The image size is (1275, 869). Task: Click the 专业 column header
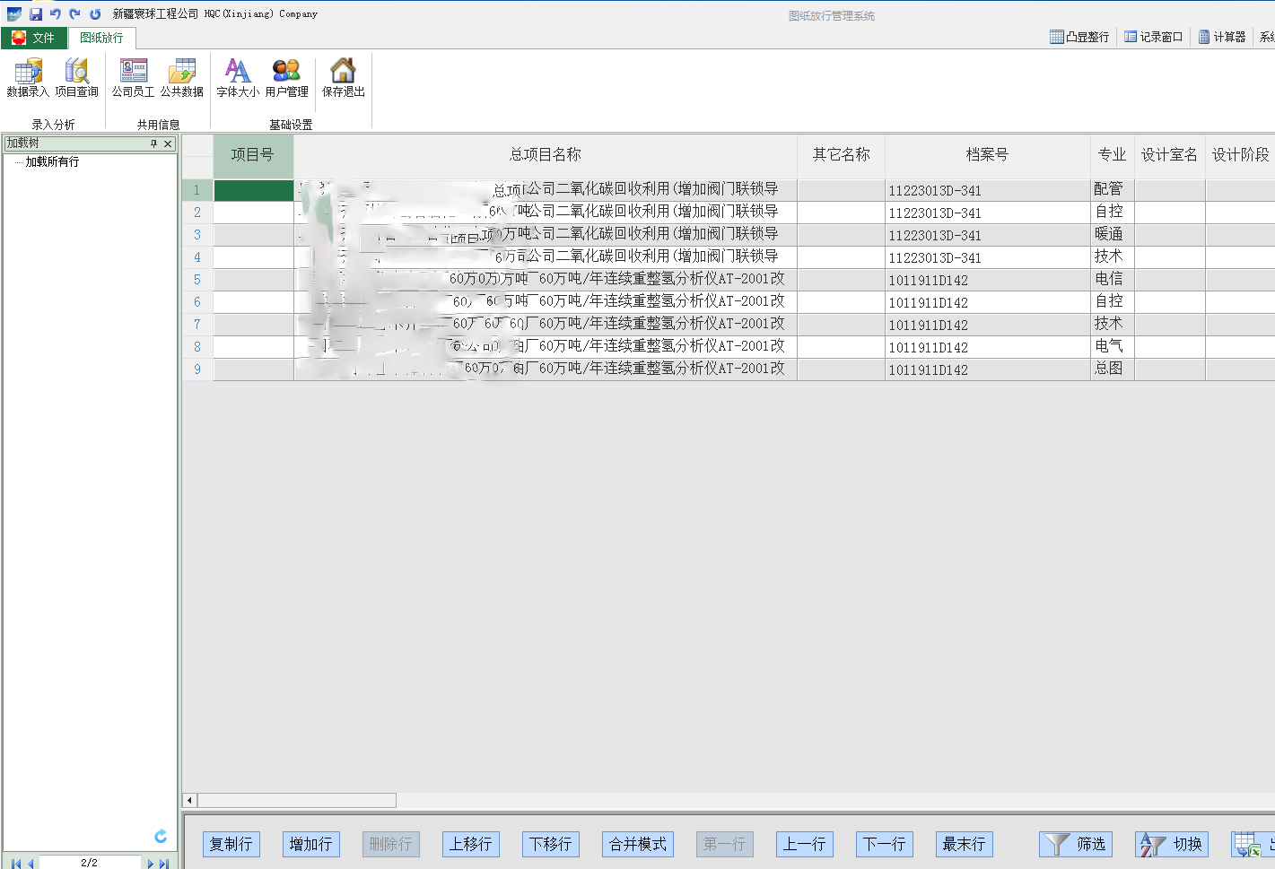(x=1112, y=155)
